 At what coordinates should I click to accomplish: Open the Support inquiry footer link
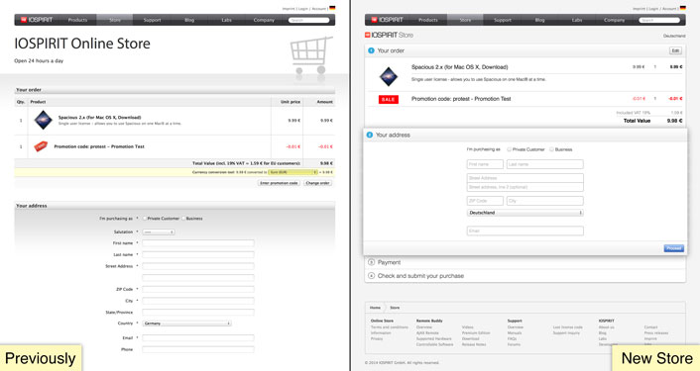tap(566, 332)
